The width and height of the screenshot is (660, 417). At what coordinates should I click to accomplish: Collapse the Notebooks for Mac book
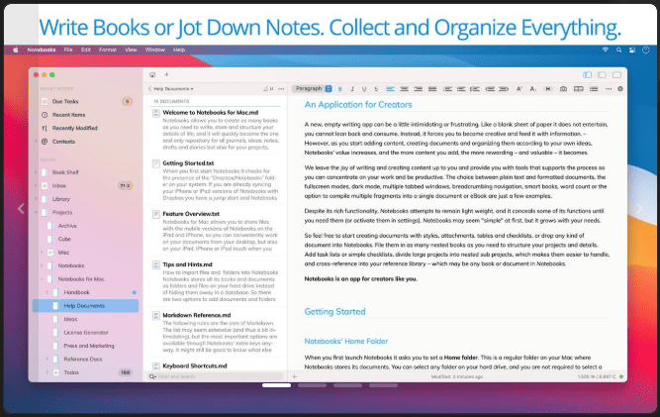click(x=42, y=279)
